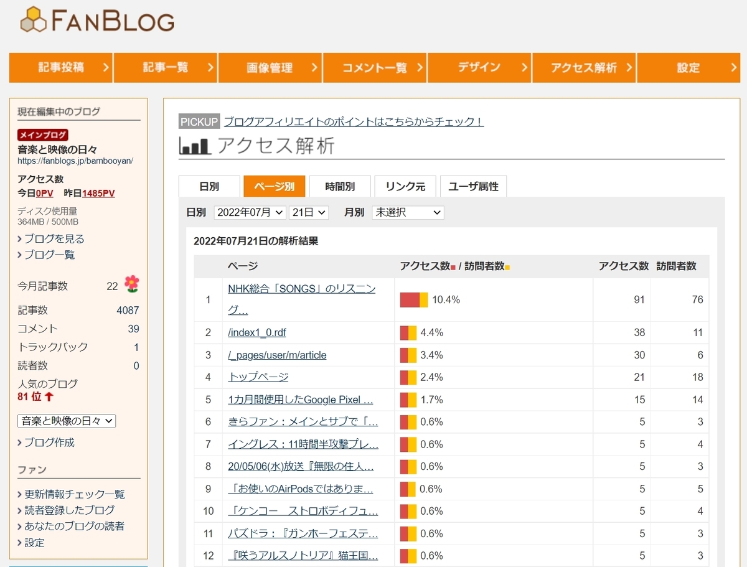
Task: Open the 記事一覧 menu
Action: [166, 67]
